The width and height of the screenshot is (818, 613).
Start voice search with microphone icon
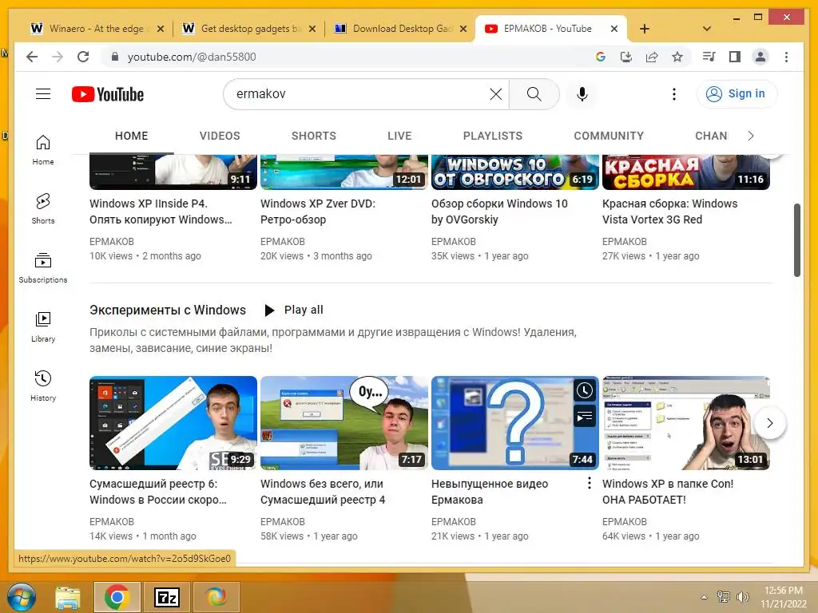(x=582, y=94)
